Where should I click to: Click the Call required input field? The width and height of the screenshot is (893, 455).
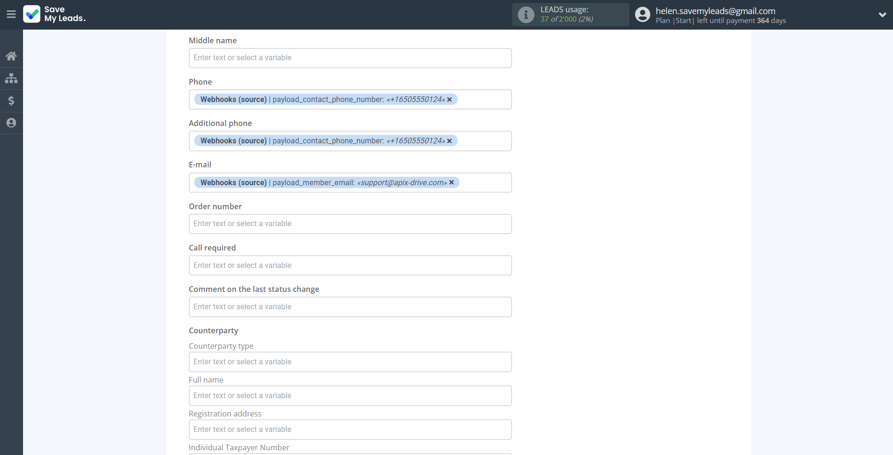[x=350, y=266]
